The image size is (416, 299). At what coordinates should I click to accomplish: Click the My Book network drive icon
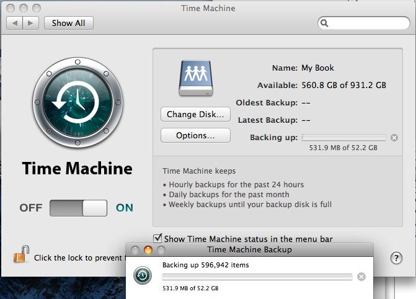point(196,78)
